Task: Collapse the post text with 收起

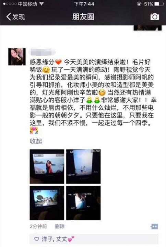Action: click(x=36, y=141)
